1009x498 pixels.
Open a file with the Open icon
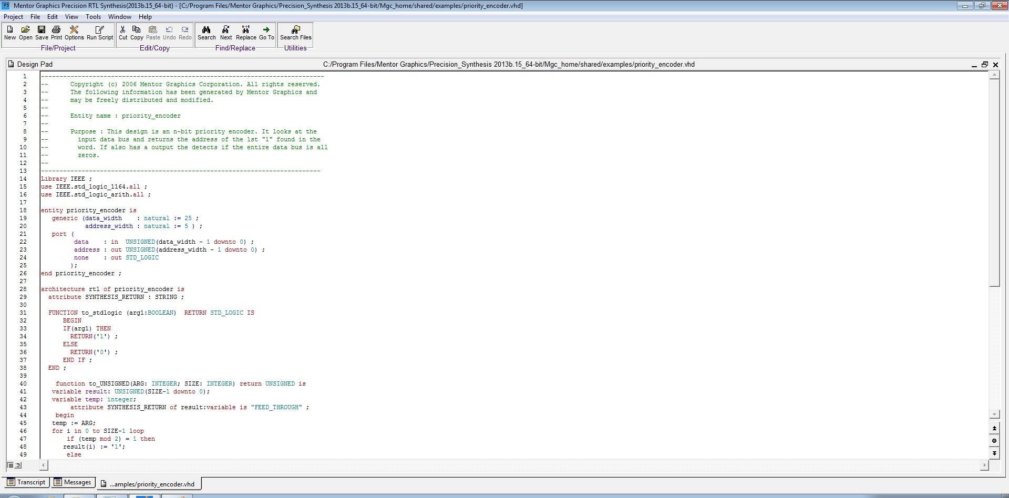click(25, 33)
